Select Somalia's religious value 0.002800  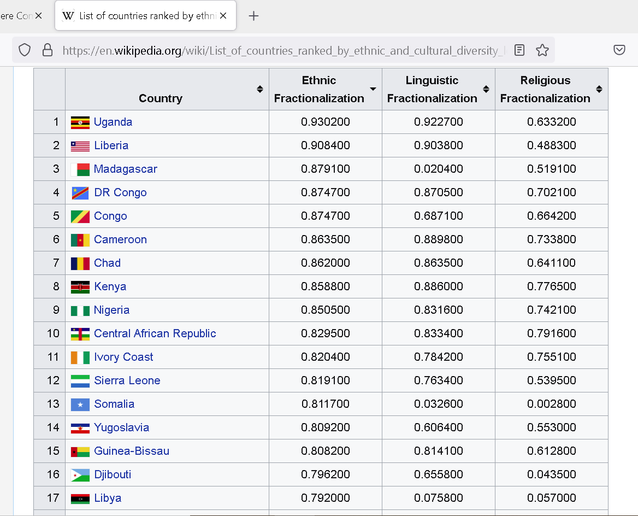click(552, 404)
